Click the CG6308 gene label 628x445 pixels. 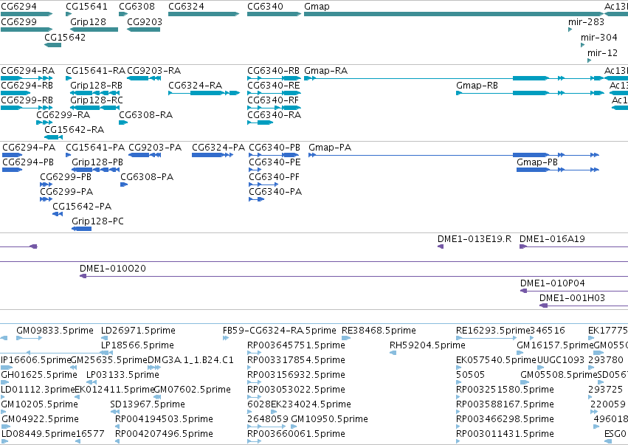click(137, 7)
